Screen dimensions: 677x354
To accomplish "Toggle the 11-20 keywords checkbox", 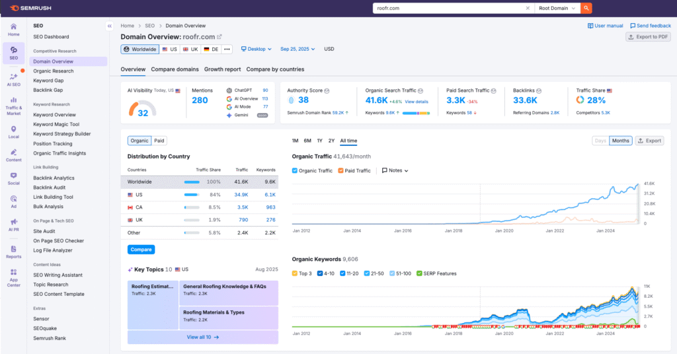I will 342,273.
